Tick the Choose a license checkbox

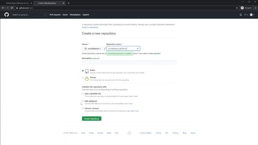[x=83, y=108]
